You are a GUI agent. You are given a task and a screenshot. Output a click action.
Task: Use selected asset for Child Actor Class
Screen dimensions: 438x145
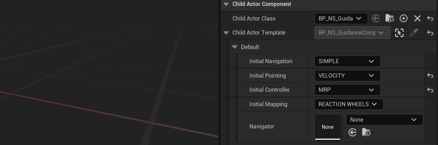click(x=376, y=18)
